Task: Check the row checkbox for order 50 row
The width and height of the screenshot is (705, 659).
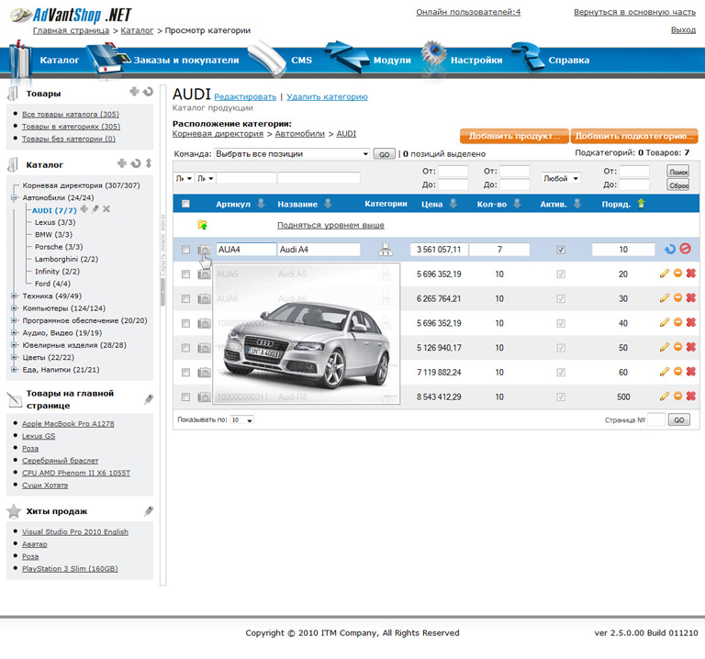Action: pos(185,348)
